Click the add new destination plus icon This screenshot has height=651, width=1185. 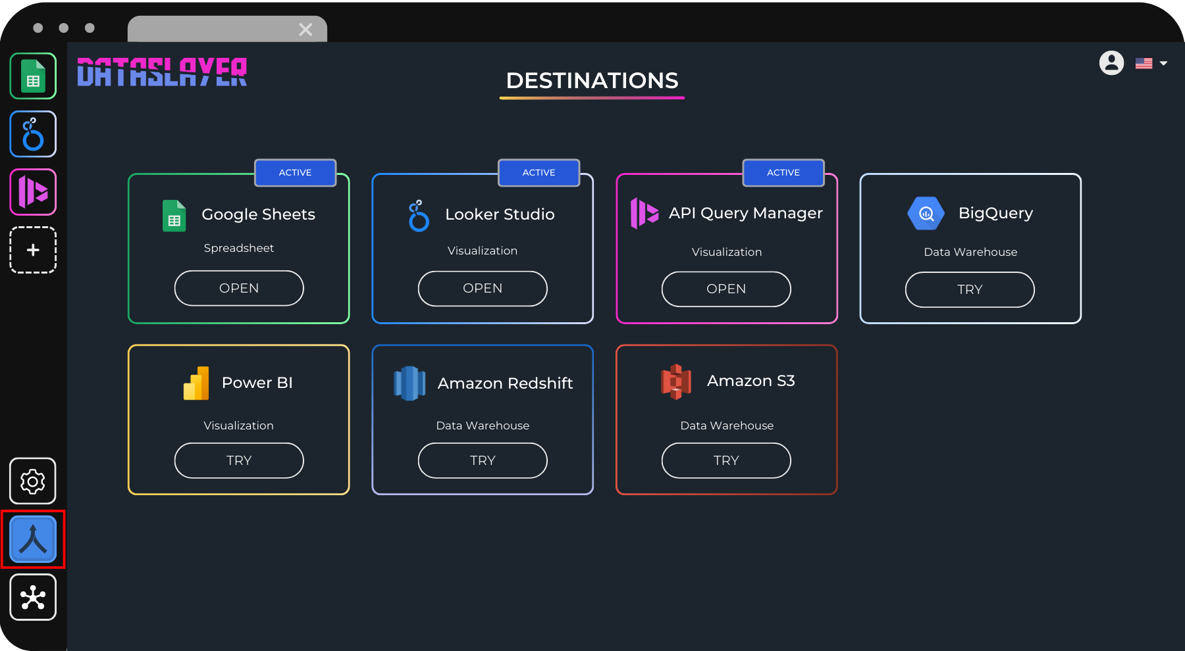point(32,249)
